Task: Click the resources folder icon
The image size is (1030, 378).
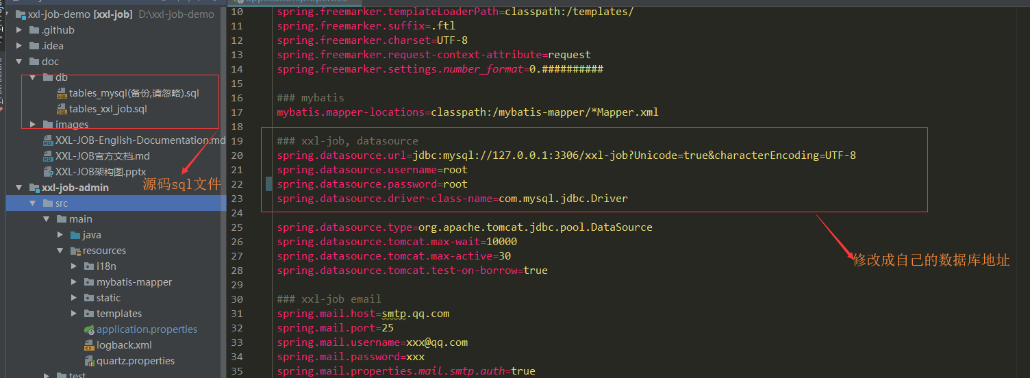Action: tap(75, 251)
